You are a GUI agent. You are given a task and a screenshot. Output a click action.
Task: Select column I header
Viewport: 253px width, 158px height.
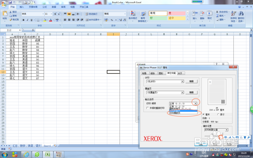coord(113,34)
